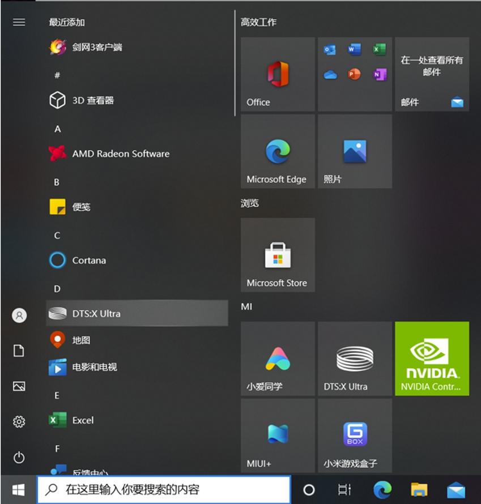The width and height of the screenshot is (481, 504).
Task: Open the DTS:X Ultra tile
Action: pos(354,358)
